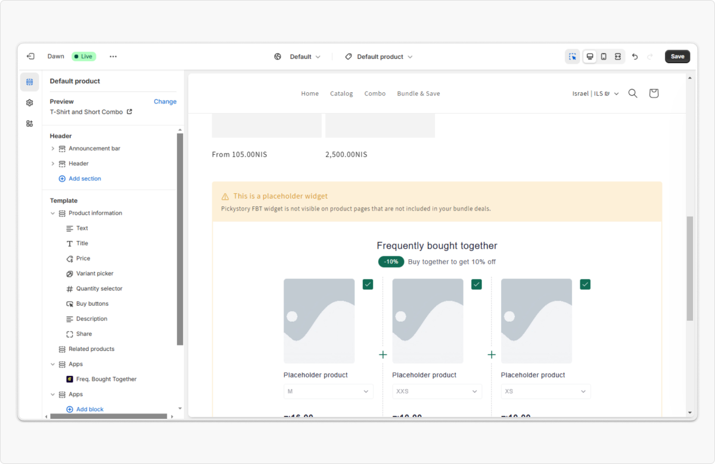Open the size M variant dropdown
This screenshot has width=715, height=464.
tap(328, 391)
